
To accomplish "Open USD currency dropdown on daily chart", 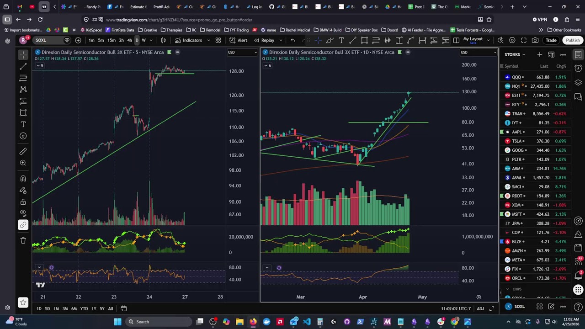I will (x=478, y=53).
